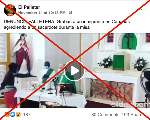
Task: Open the November 11 at 12:18 PM timestamp
Action: click(x=42, y=13)
